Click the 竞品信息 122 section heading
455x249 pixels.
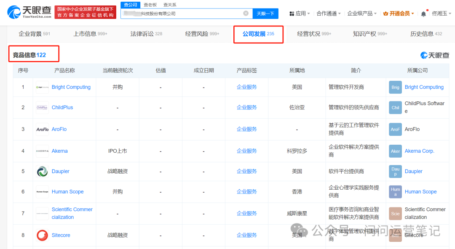click(x=29, y=55)
